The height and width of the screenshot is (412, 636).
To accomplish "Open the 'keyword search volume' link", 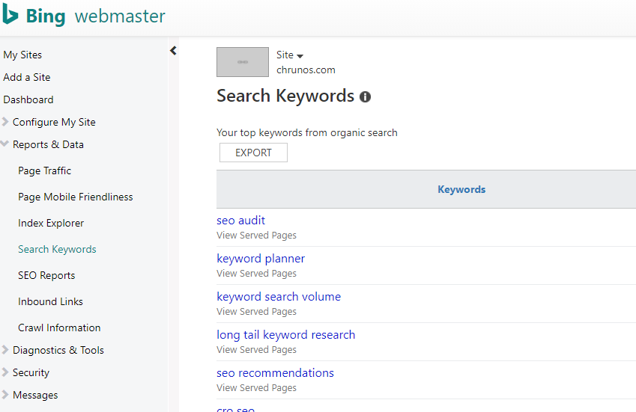I will [279, 297].
